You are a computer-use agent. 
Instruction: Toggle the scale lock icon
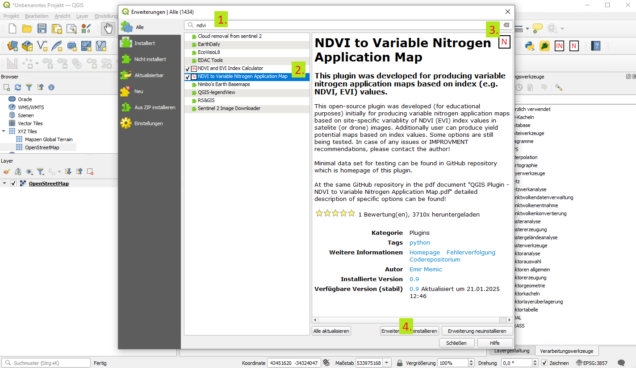click(x=400, y=363)
